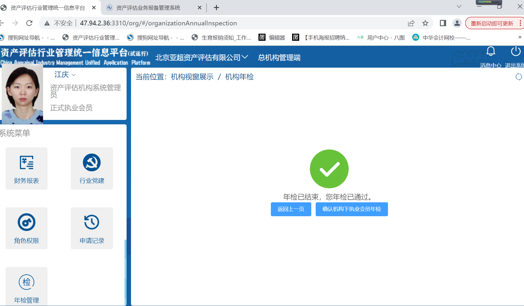Open the 行业党建 party building icon
Screen dimensions: 524x306
tap(92, 168)
